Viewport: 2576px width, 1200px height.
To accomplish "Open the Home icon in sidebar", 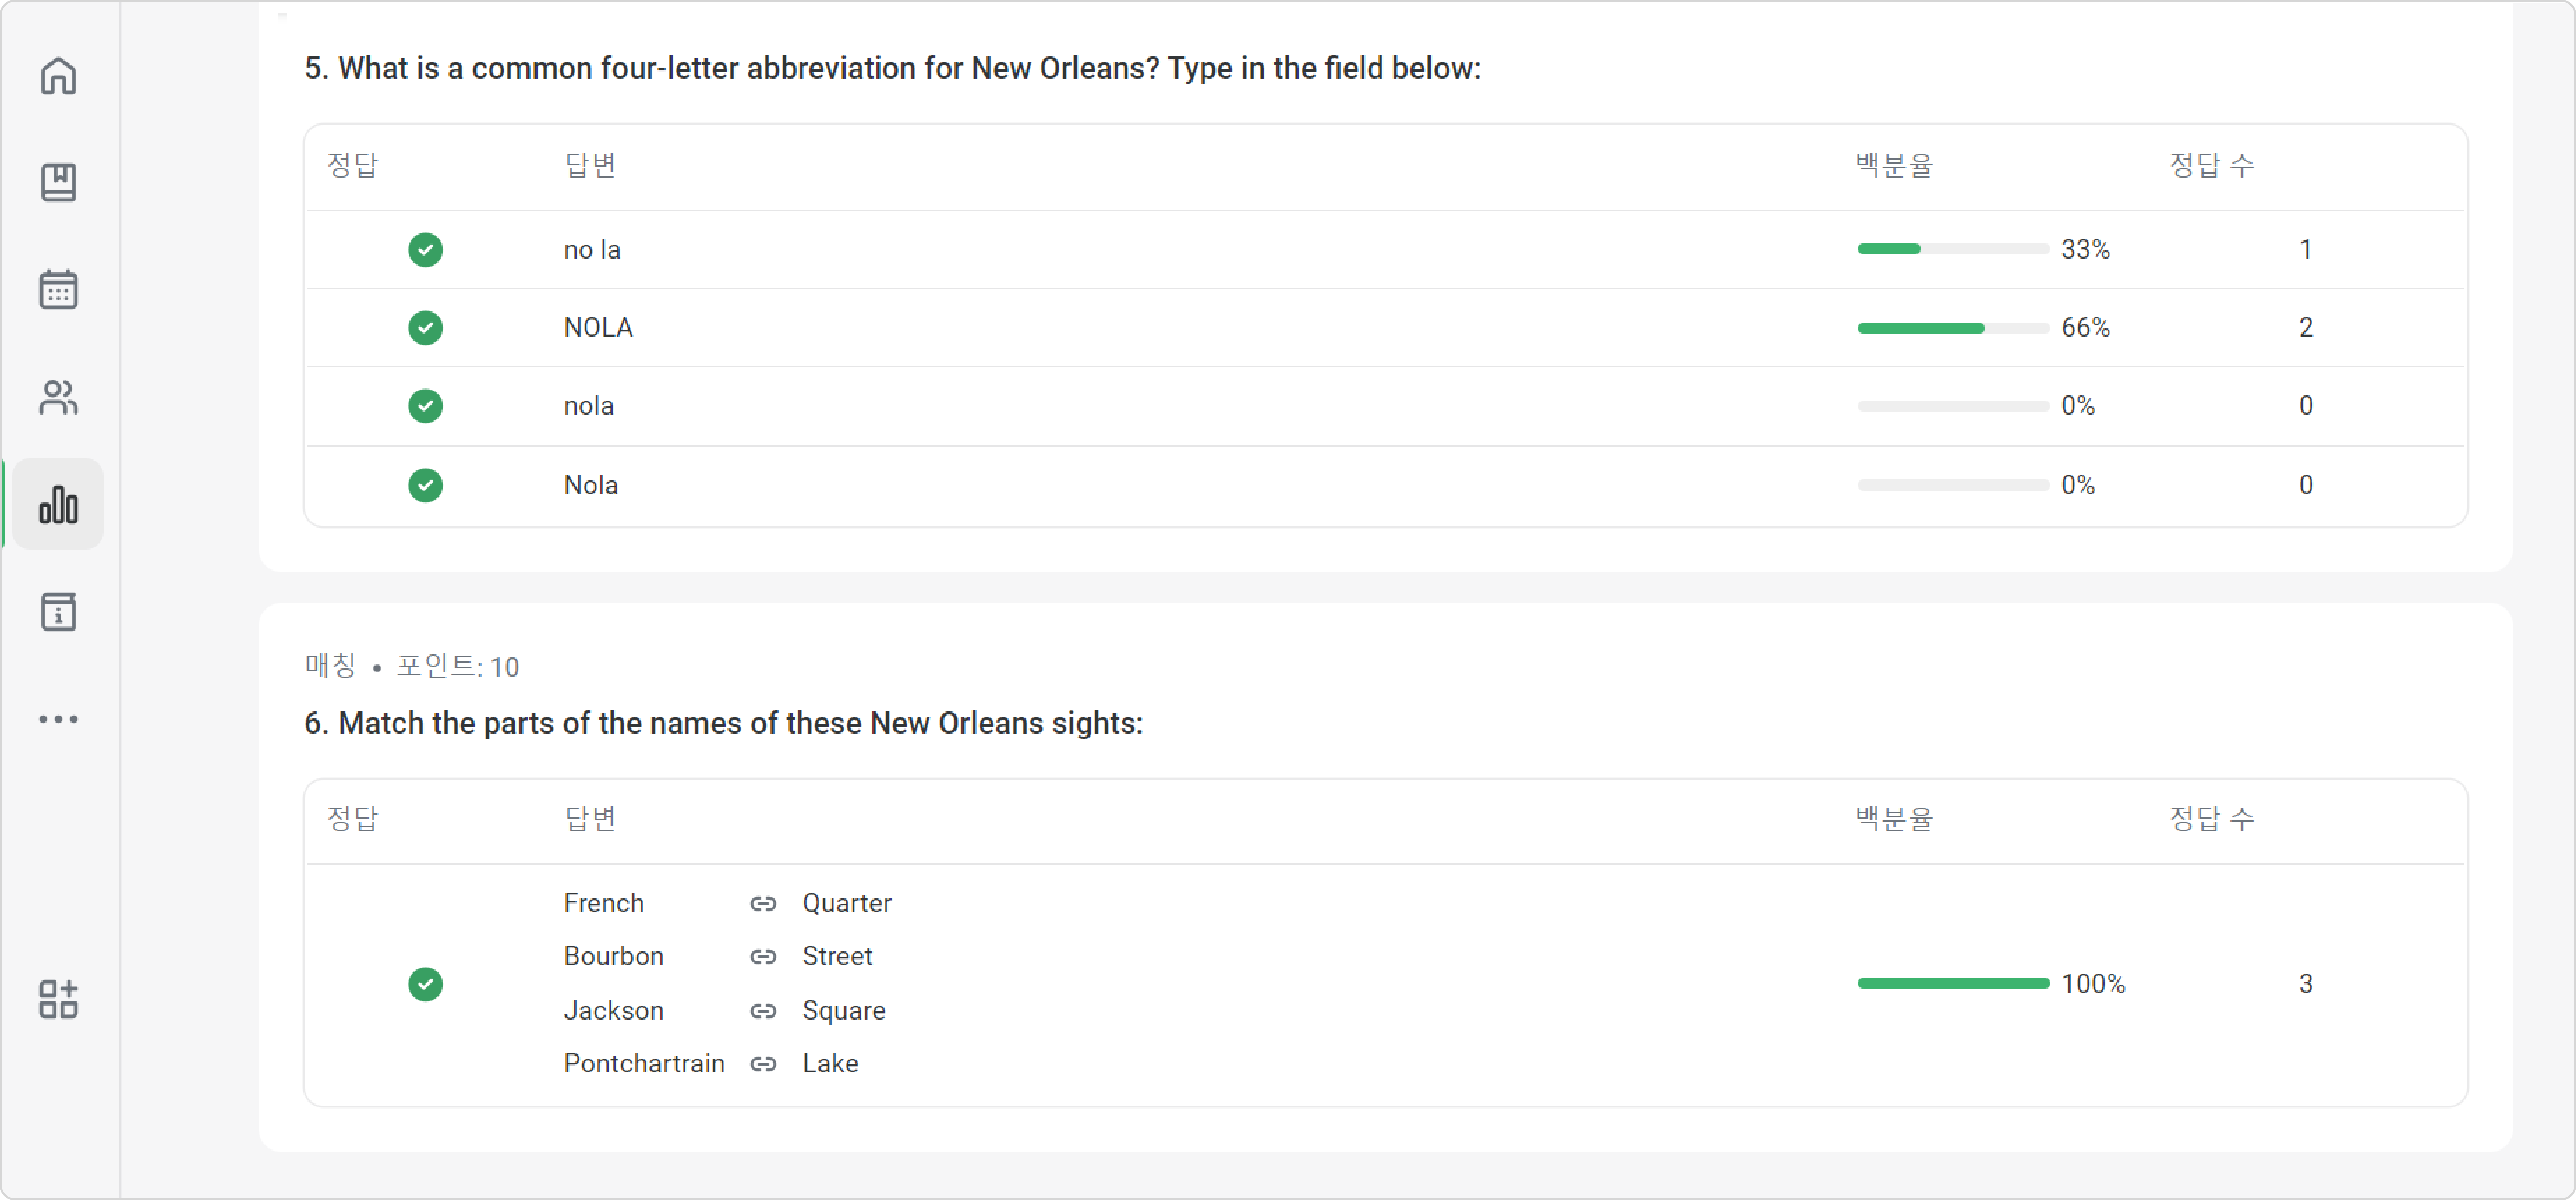I will point(58,76).
